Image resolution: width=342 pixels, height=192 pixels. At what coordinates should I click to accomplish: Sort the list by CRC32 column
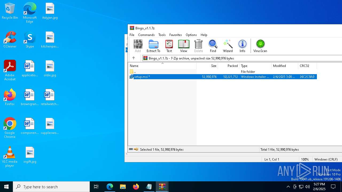308,66
